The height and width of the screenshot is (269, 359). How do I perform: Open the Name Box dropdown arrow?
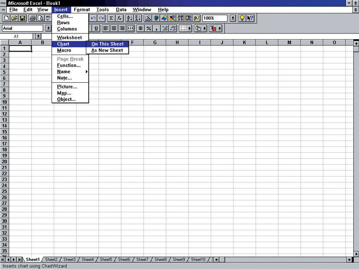38,36
